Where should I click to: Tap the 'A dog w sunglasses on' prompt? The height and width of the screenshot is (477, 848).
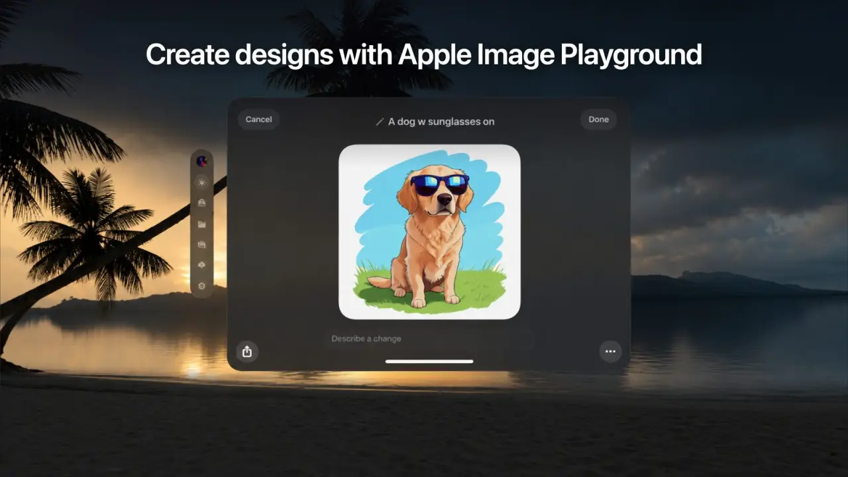pos(441,121)
